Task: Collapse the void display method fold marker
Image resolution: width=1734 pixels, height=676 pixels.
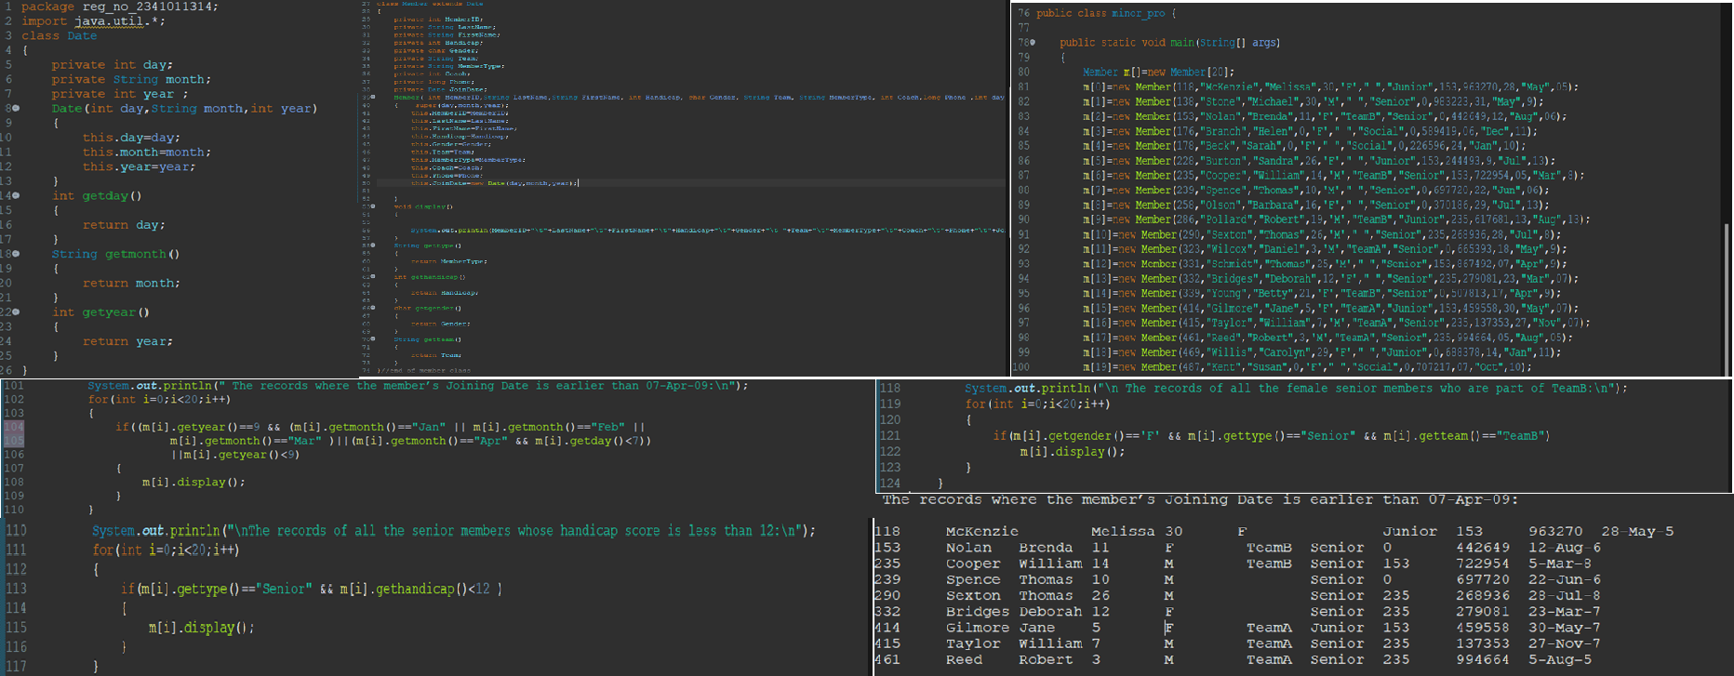Action: tap(373, 206)
